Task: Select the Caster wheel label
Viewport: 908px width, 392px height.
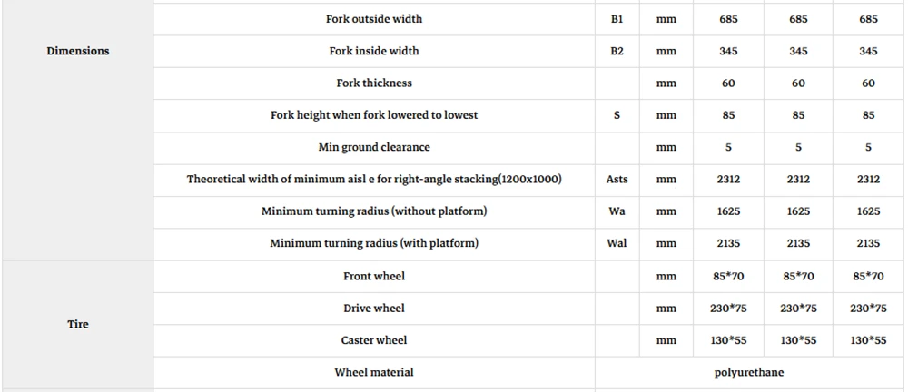Action: [374, 340]
